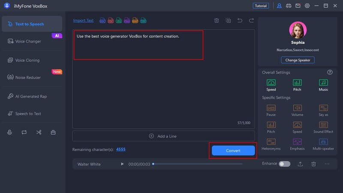
Task: Open the Heteronyms tool
Action: [271, 144]
